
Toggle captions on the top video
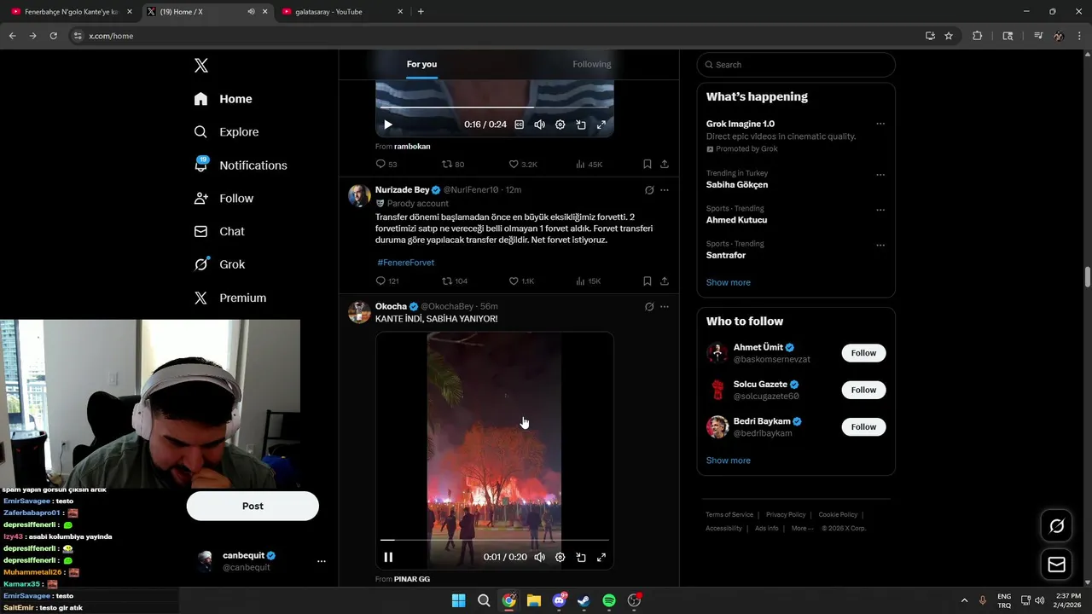(519, 125)
